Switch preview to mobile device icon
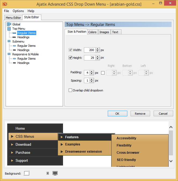The width and height of the screenshot is (178, 181). pyautogui.click(x=48, y=173)
